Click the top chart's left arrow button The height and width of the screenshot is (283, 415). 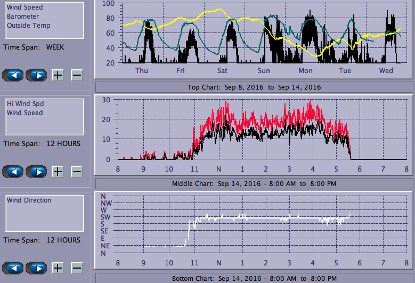click(13, 75)
